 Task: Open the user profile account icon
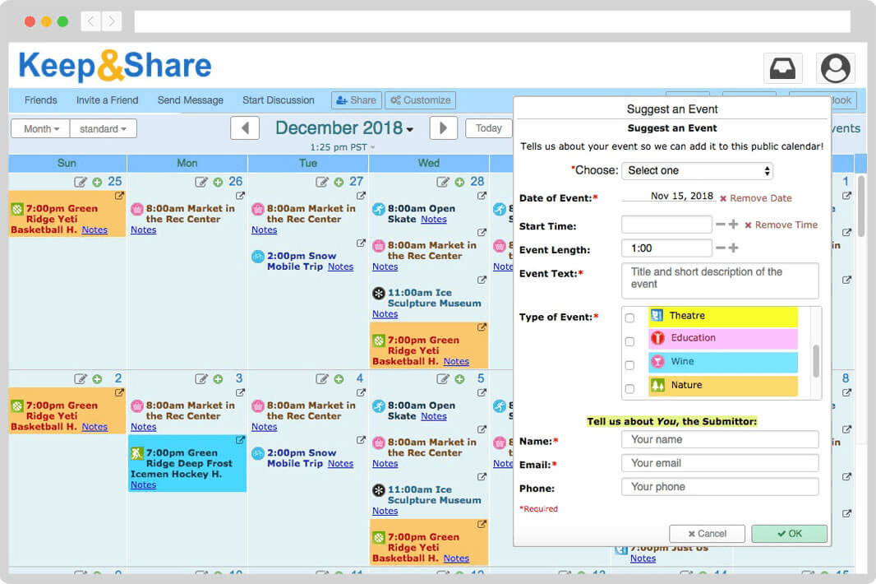tap(835, 69)
